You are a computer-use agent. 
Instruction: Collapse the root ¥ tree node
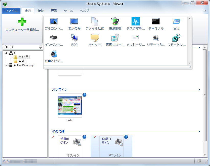[6, 53]
